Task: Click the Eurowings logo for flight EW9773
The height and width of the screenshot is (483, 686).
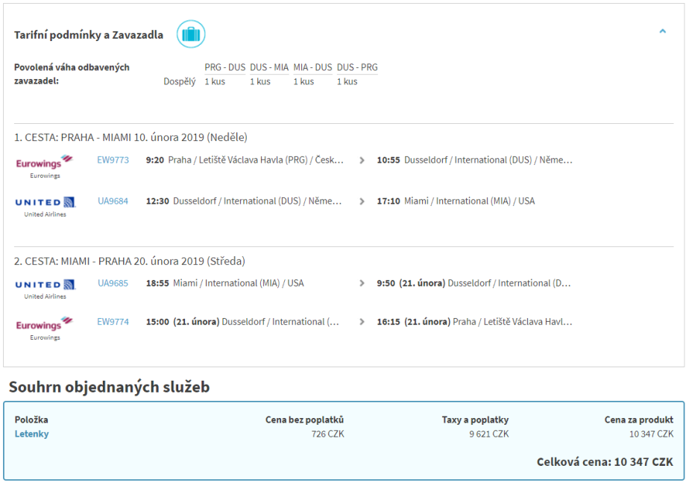Action: tap(45, 161)
